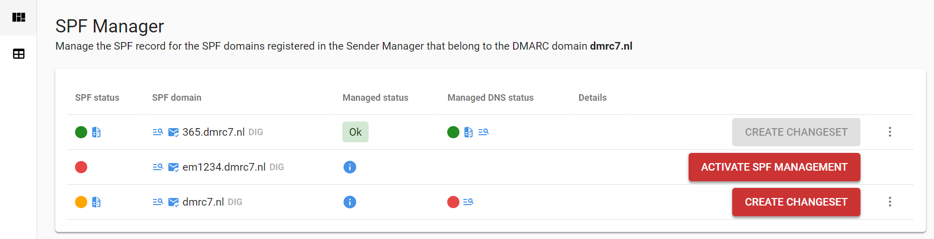Click the DIG link next to 365.dmrc7.nl

pyautogui.click(x=256, y=132)
